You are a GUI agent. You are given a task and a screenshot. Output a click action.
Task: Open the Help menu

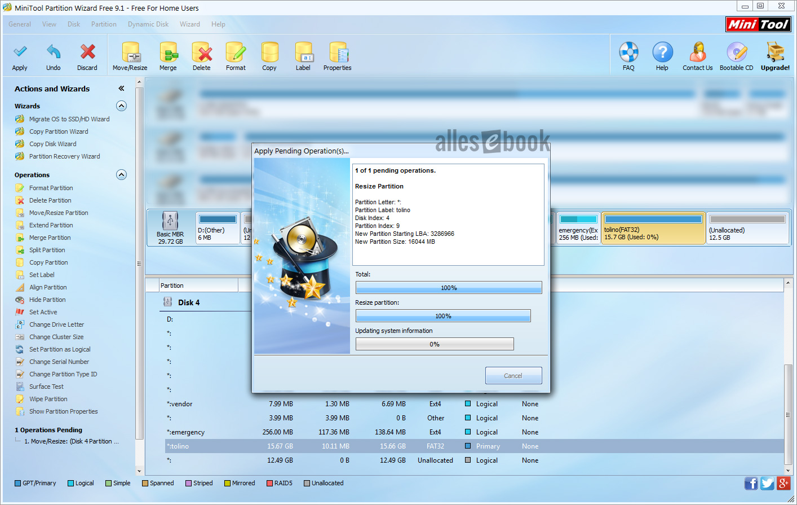click(218, 24)
